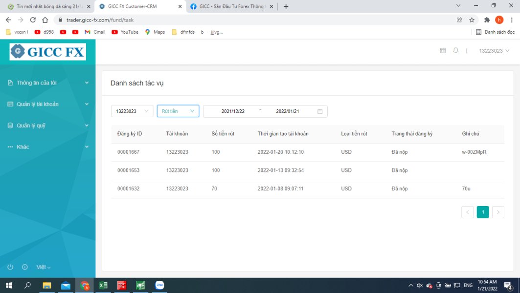Bookmark this page with star icon
Screen dimensions: 520x293
(472, 20)
